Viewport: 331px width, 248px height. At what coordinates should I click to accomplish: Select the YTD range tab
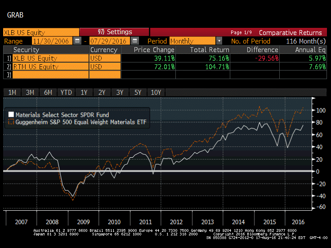tap(66, 93)
